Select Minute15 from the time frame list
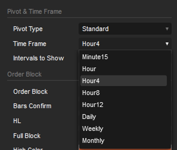 point(95,57)
